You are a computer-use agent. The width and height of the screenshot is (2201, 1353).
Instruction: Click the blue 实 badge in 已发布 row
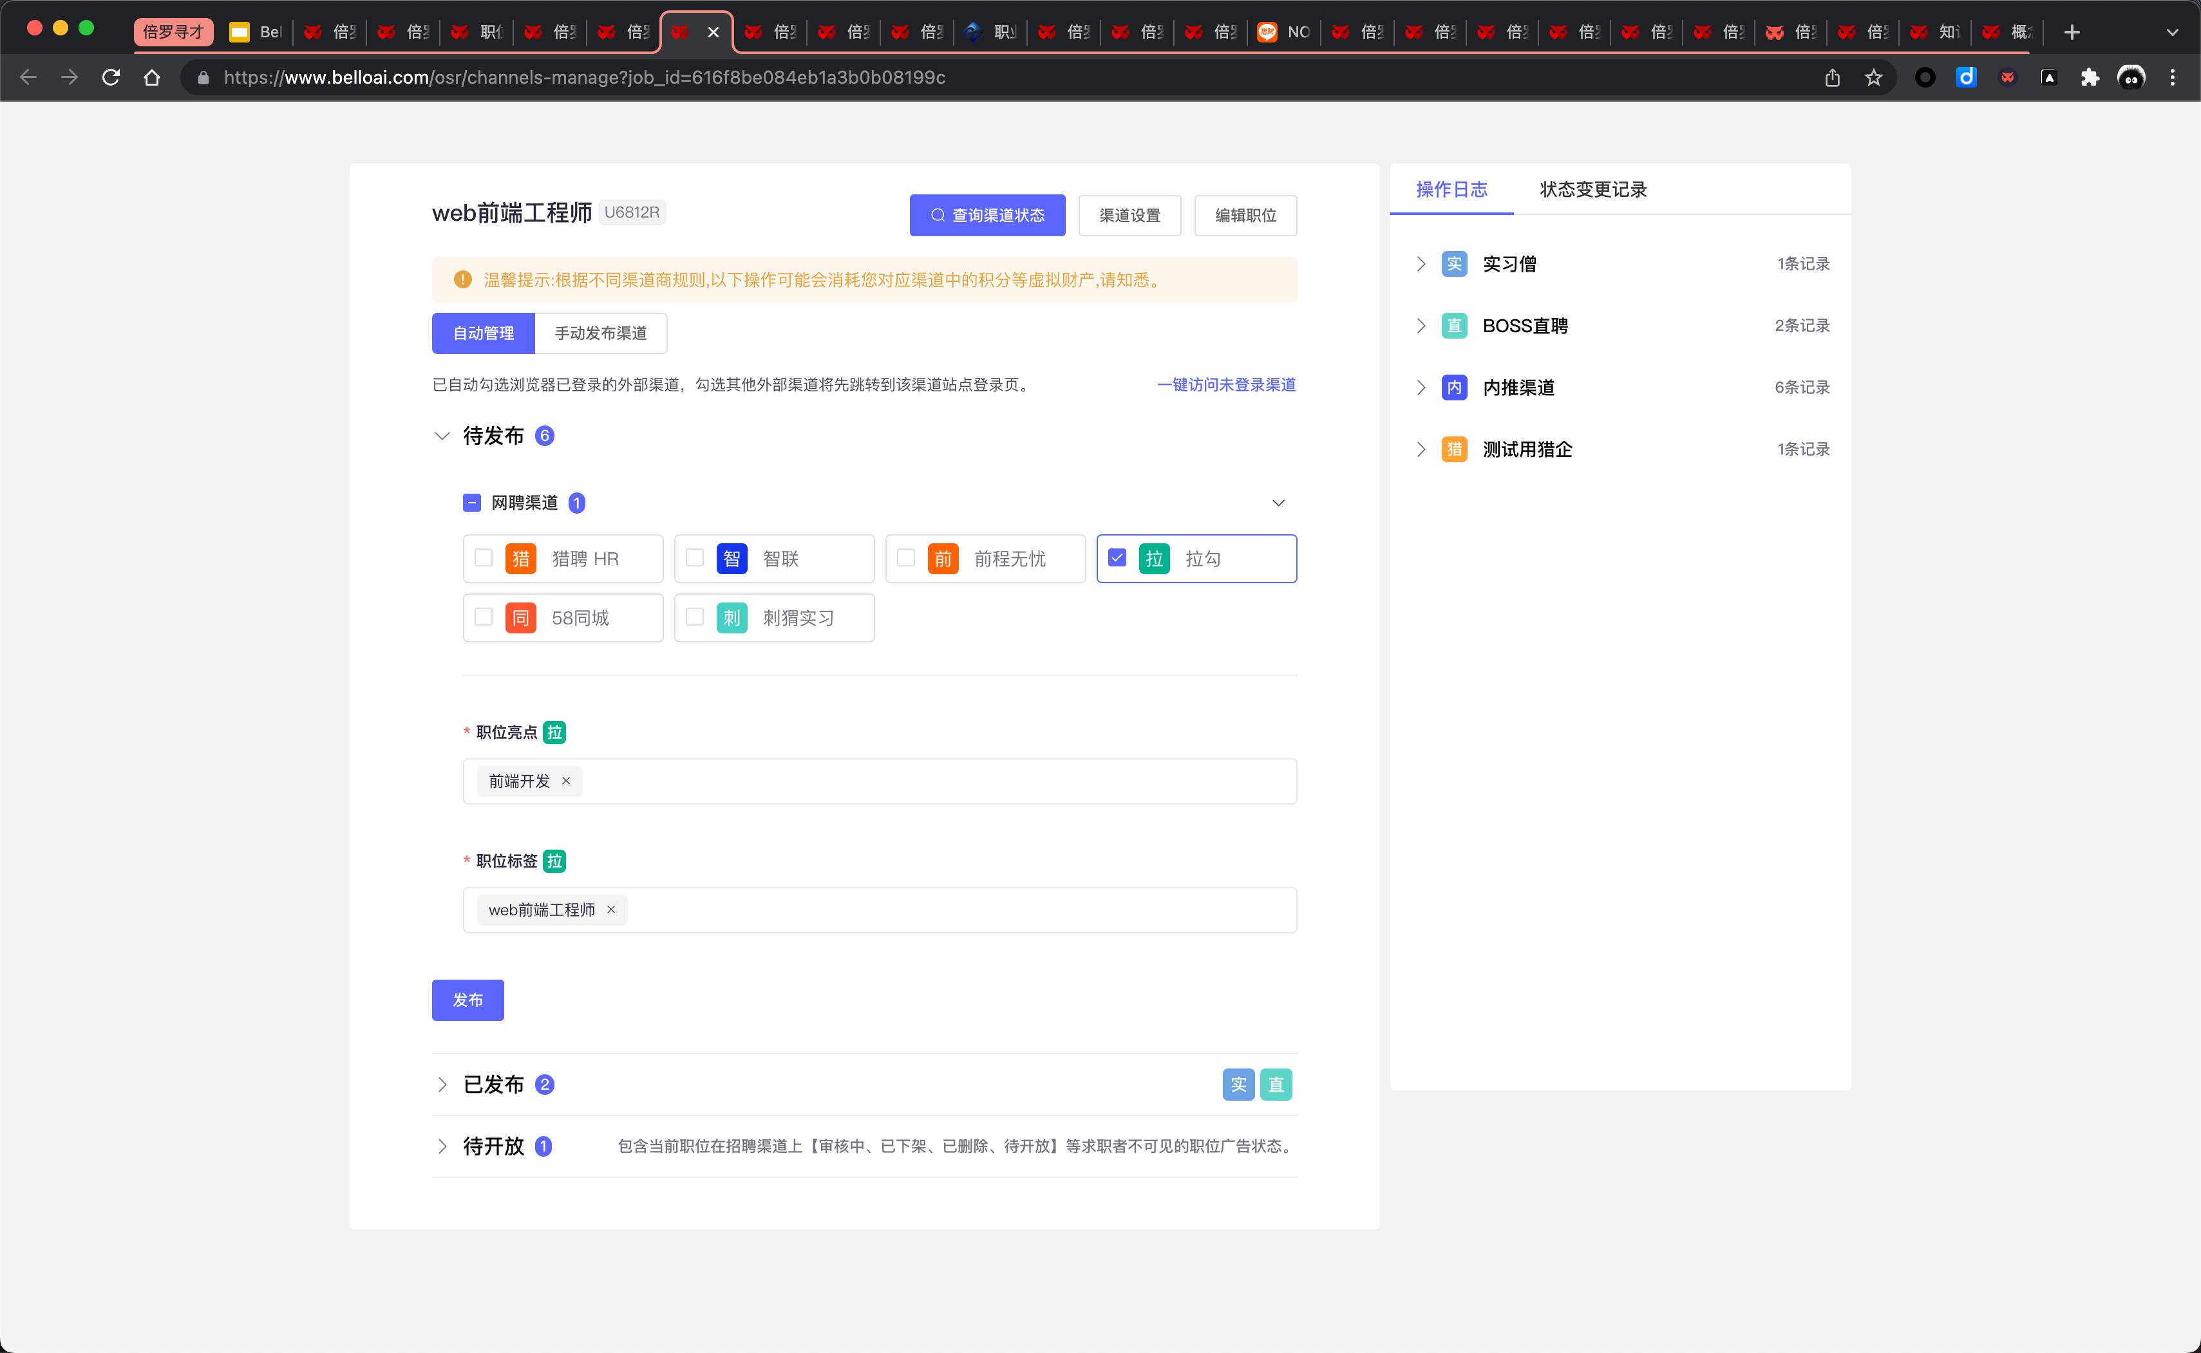pos(1238,1085)
